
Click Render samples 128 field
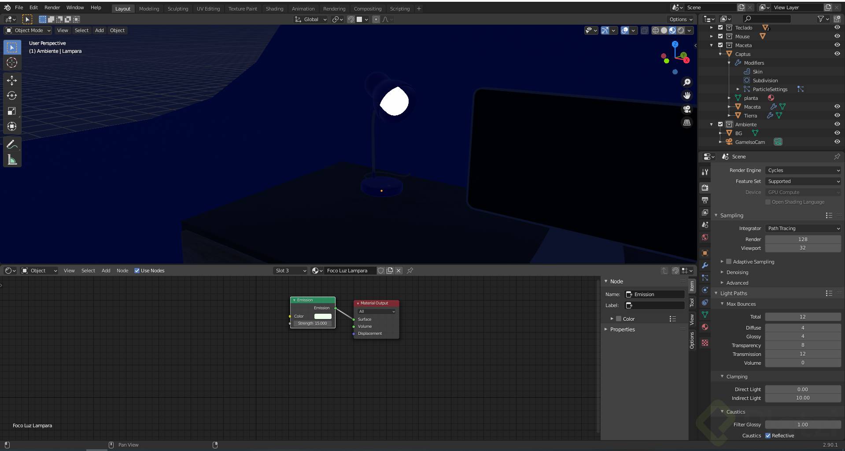tap(803, 239)
